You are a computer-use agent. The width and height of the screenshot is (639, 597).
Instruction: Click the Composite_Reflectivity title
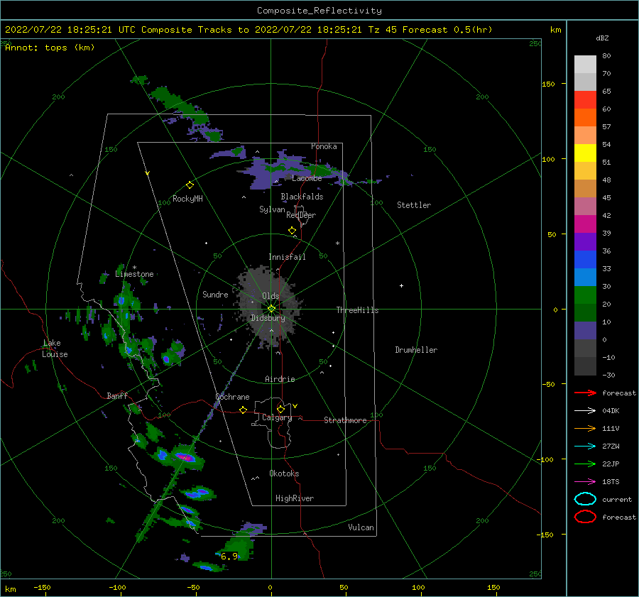point(319,11)
